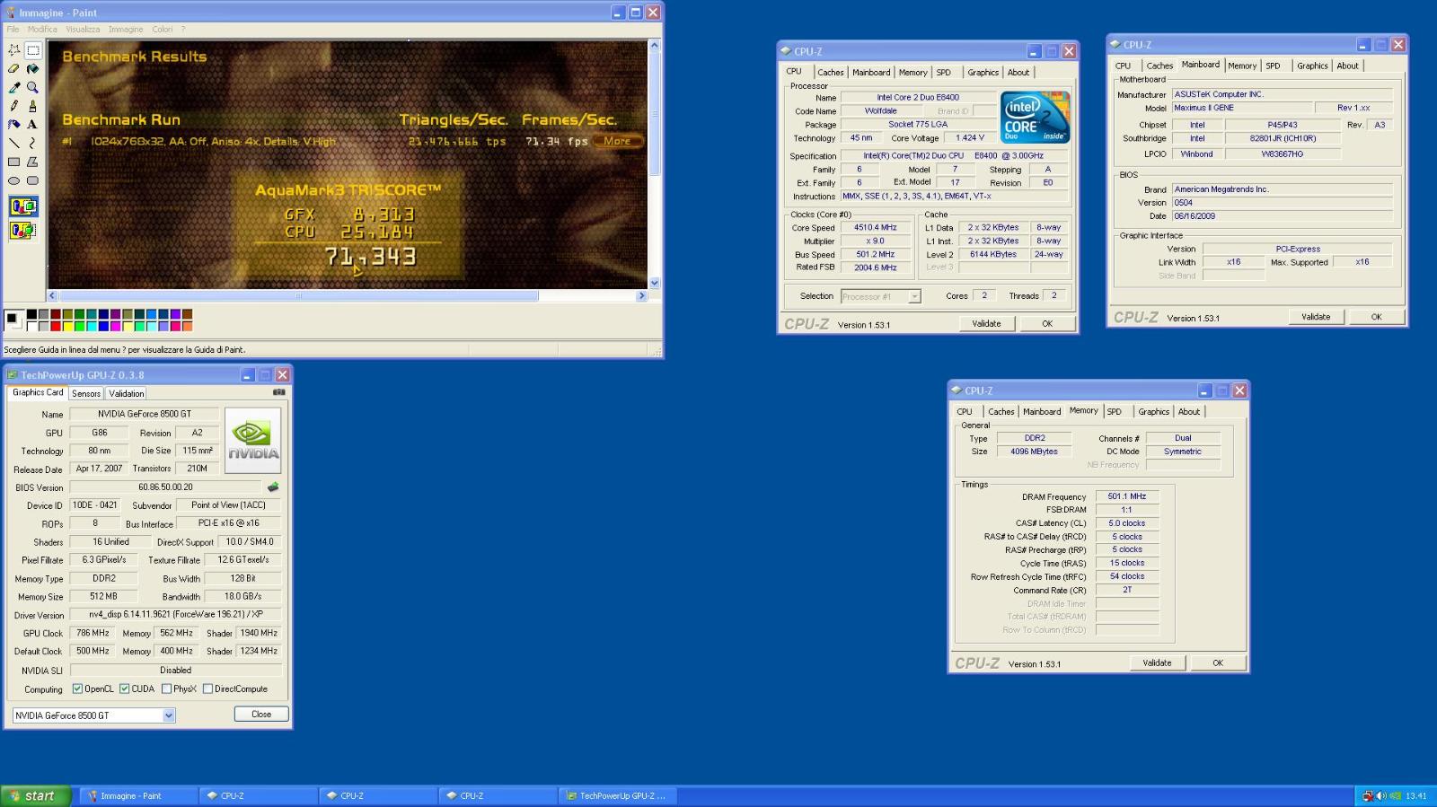Select the Polygon shape tool

[32, 162]
